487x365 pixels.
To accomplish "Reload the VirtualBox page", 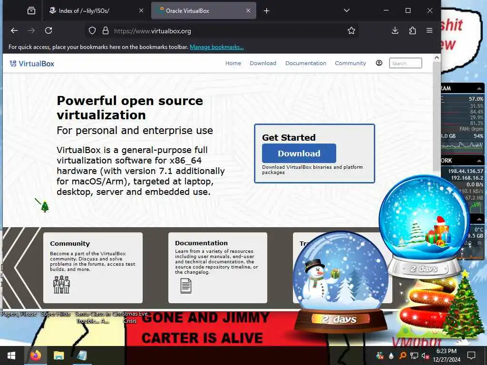I will pos(49,30).
